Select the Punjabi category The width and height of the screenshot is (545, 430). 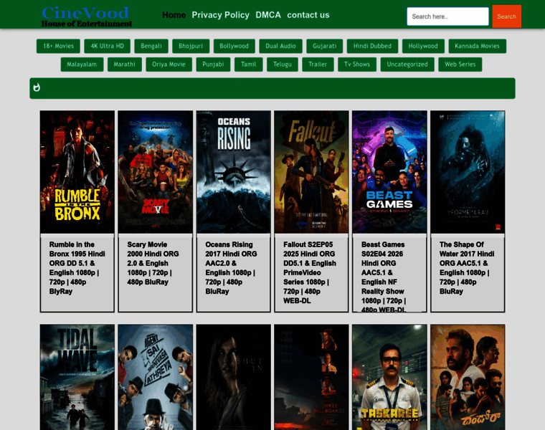click(x=213, y=64)
